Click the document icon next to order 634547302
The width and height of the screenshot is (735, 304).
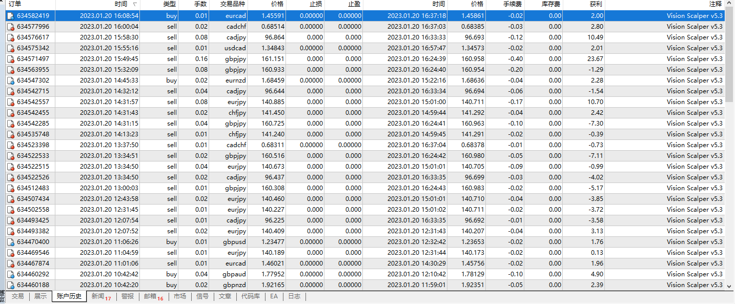coord(10,80)
